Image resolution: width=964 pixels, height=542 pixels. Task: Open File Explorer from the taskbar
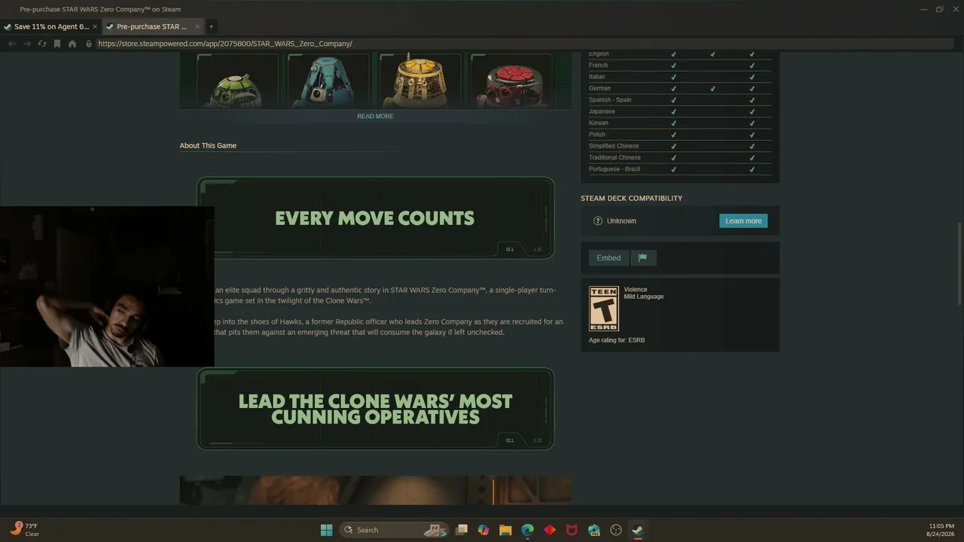pos(505,530)
